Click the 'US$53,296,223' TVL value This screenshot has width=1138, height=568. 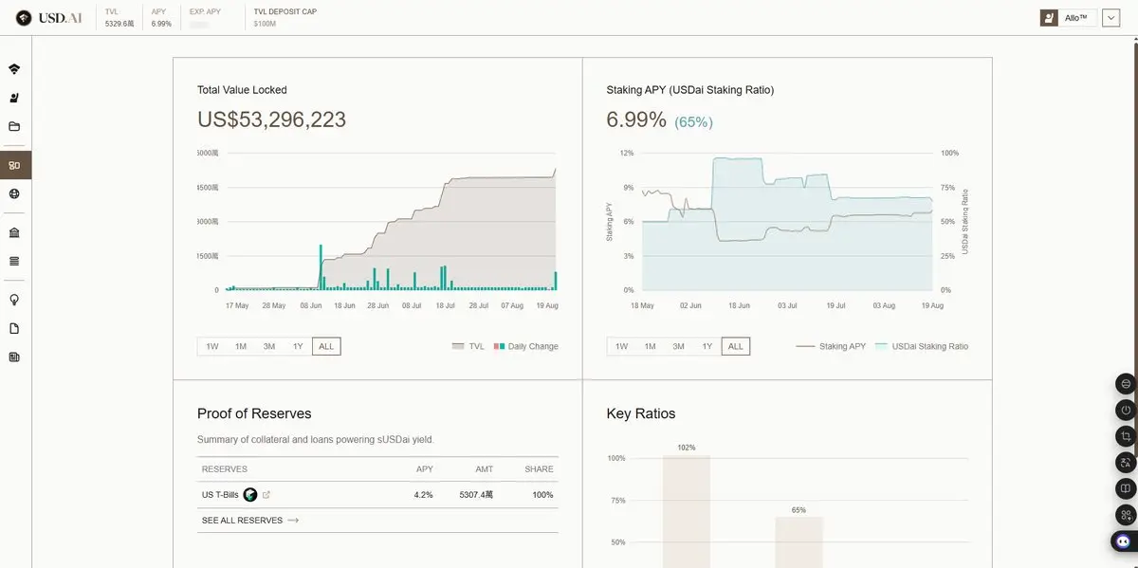(x=271, y=119)
